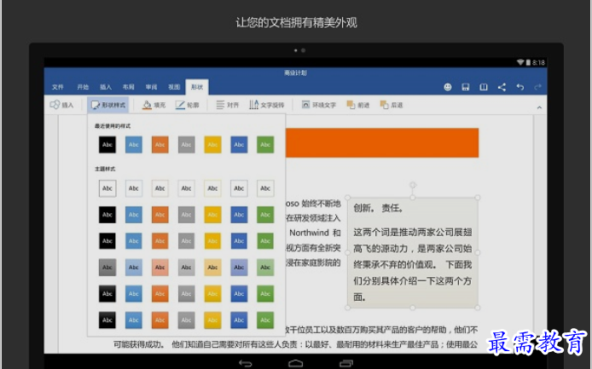Tap the Android home navigation button
The height and width of the screenshot is (369, 592).
[296, 363]
